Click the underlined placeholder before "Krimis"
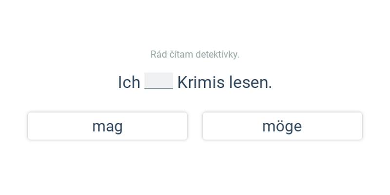 pyautogui.click(x=159, y=81)
